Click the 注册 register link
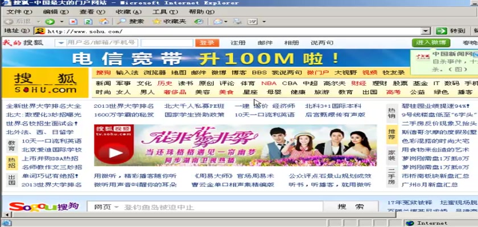Viewport: 478px width, 227px height. point(238,43)
